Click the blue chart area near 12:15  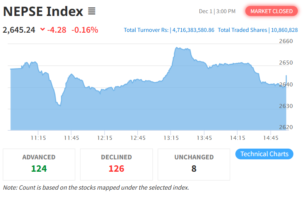tap(104, 112)
